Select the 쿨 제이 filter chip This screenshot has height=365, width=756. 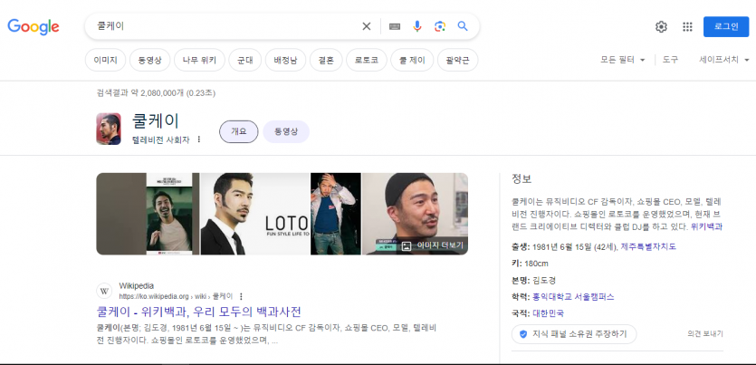tap(412, 61)
